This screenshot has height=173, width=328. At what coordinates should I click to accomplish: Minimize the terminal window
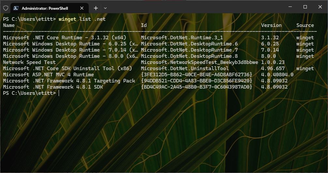(290, 7)
